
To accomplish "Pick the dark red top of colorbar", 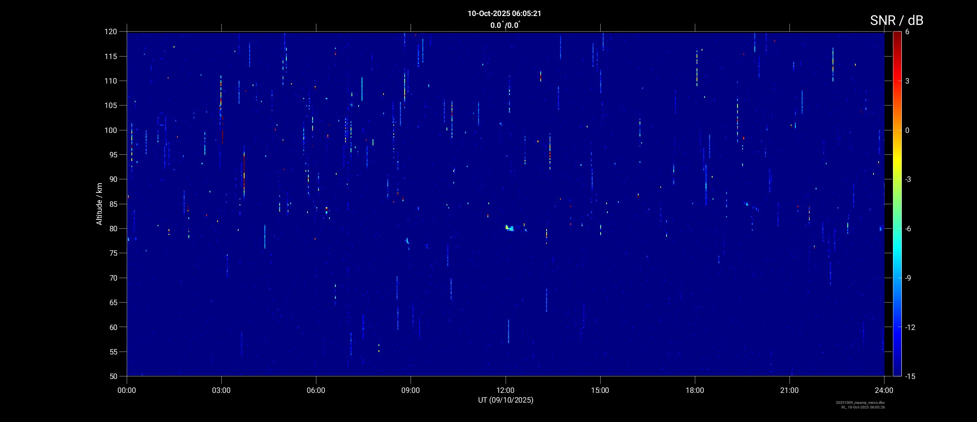I will pyautogui.click(x=897, y=36).
